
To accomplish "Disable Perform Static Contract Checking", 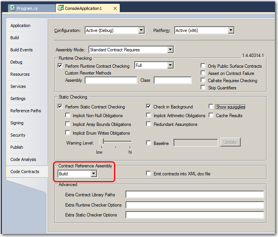I will (x=60, y=107).
